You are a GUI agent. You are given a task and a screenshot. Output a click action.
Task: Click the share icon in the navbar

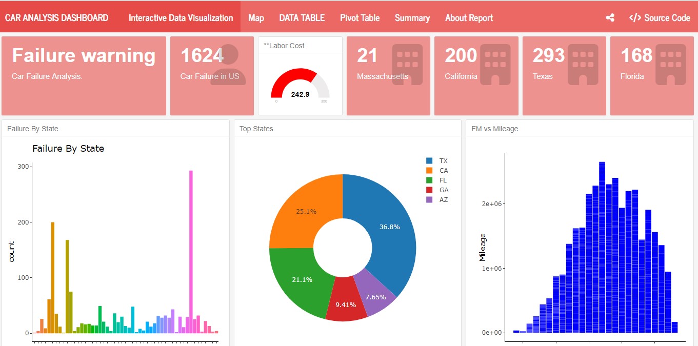(610, 18)
